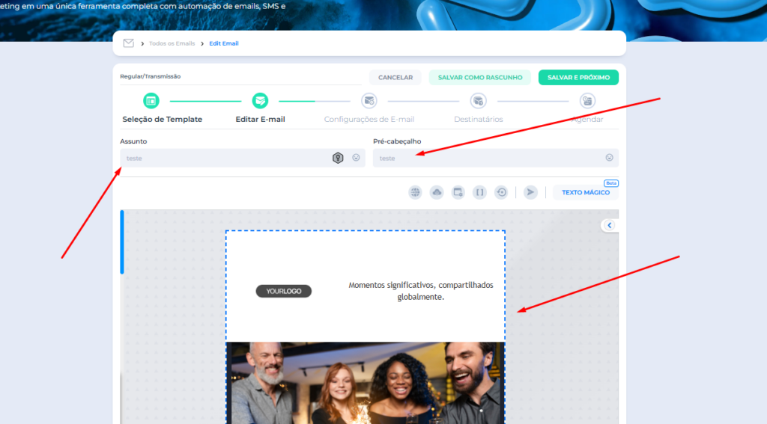Open the Destinatários step
Screen dimensions: 767x424
click(478, 101)
